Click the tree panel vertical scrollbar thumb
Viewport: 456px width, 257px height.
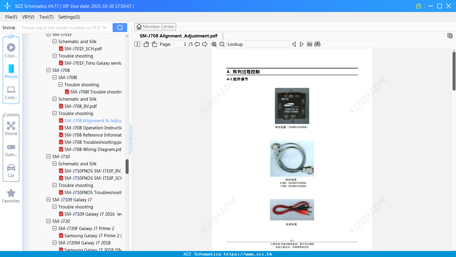tap(127, 167)
